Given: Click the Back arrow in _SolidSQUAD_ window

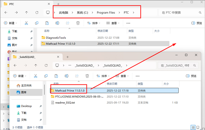Looking at the screenshot, I should coord(15,65).
